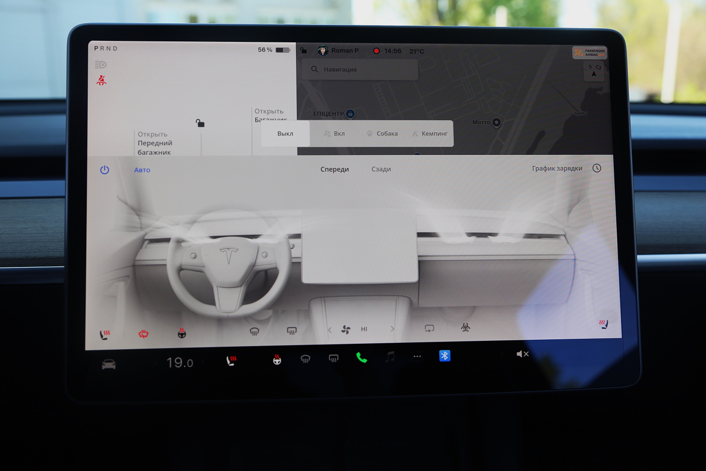Image resolution: width=706 pixels, height=471 pixels.
Task: Increase fan speed with right chevron
Action: [392, 329]
